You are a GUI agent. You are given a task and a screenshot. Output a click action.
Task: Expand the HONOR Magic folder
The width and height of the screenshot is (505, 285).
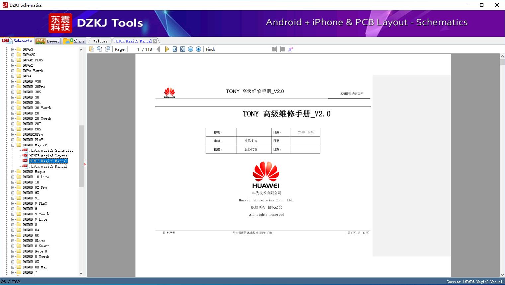[x=13, y=172]
